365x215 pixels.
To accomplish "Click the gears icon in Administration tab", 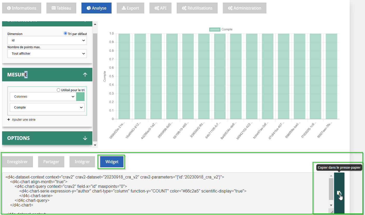I will 230,8.
